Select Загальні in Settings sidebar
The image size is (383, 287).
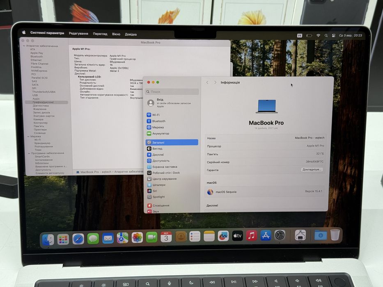(172, 142)
